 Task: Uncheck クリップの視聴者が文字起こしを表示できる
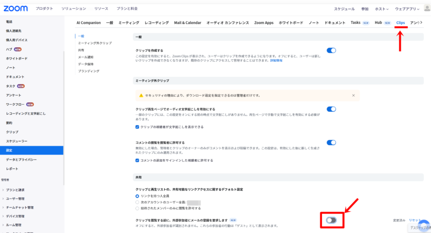click(x=137, y=127)
